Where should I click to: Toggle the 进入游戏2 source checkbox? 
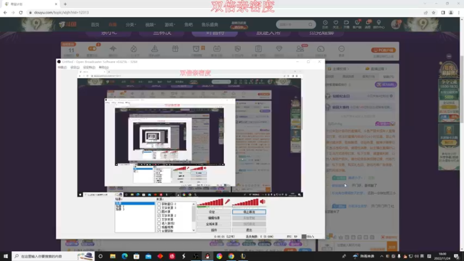coord(159,223)
